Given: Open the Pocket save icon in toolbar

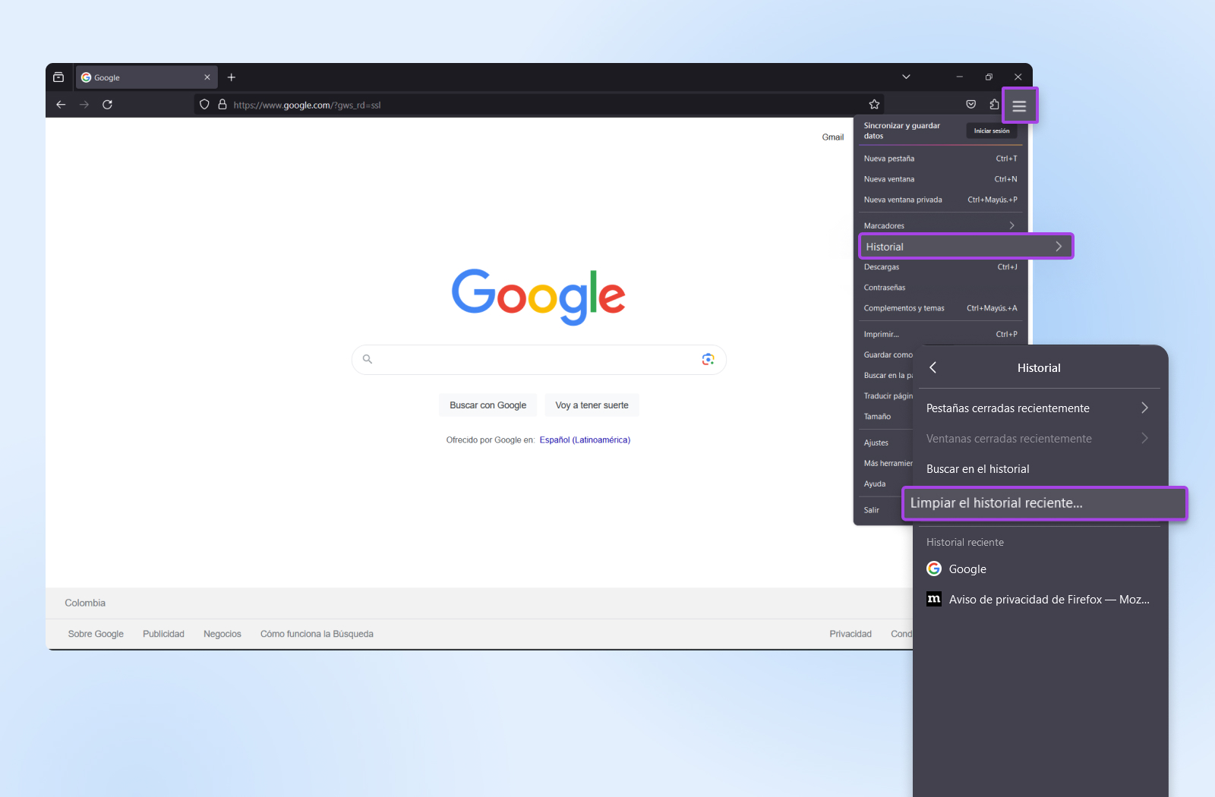Looking at the screenshot, I should (970, 105).
